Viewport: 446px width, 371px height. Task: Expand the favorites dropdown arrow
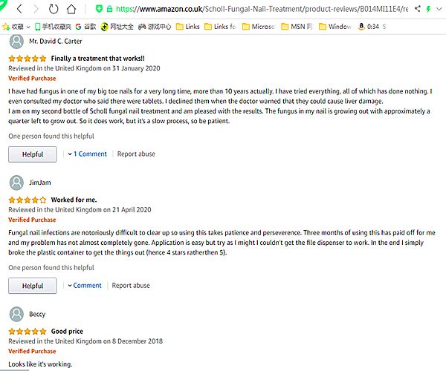28,26
